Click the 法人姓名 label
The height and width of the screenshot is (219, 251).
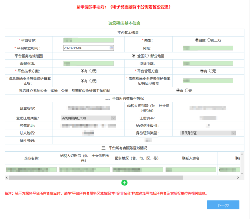coord(28,133)
